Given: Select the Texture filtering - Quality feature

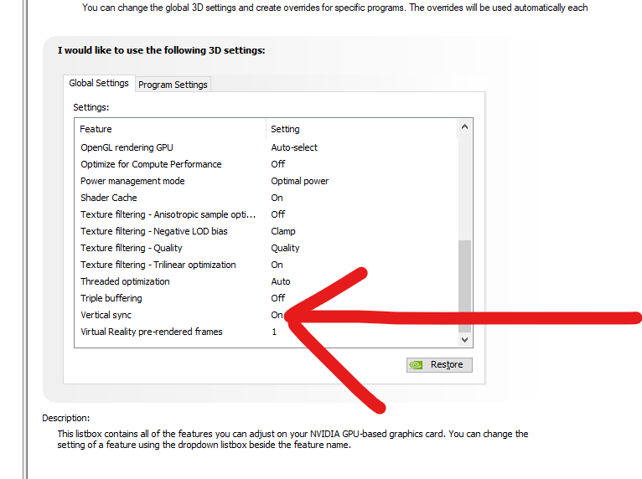Looking at the screenshot, I should tap(268, 248).
